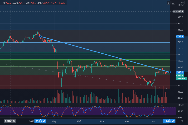The width and height of the screenshot is (188, 125).
Task: Click the green 500.6 last price label
Action: pyautogui.click(x=180, y=75)
